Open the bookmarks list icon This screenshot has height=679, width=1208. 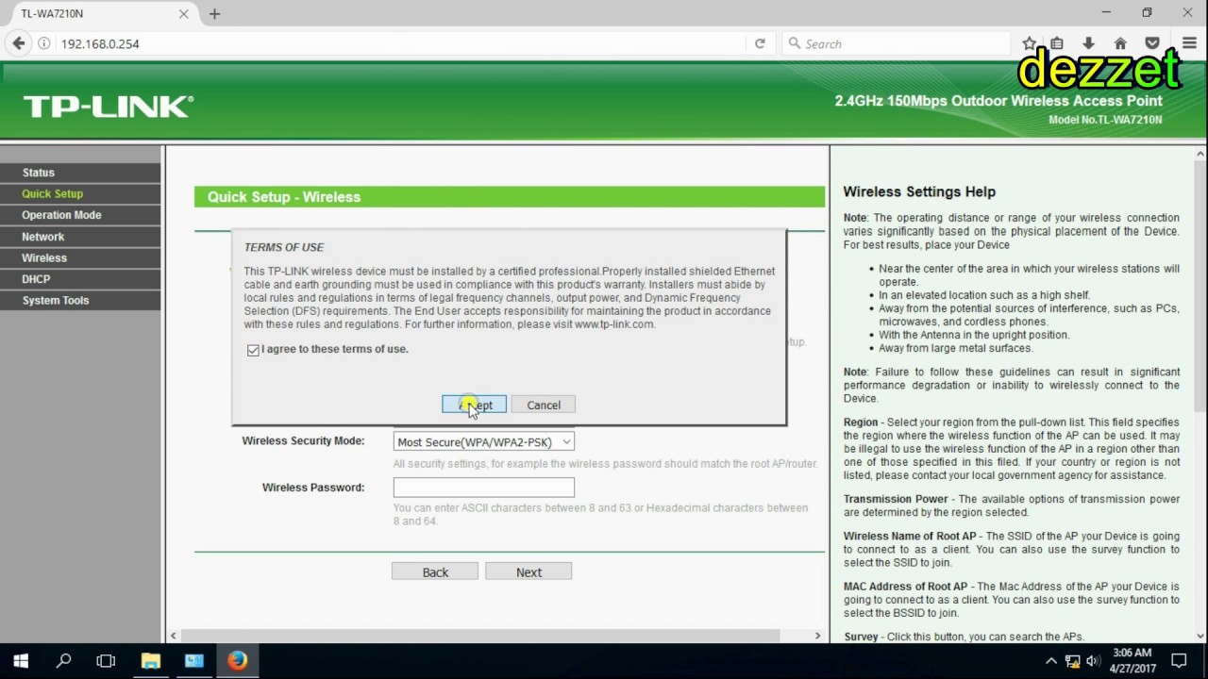pos(1057,43)
